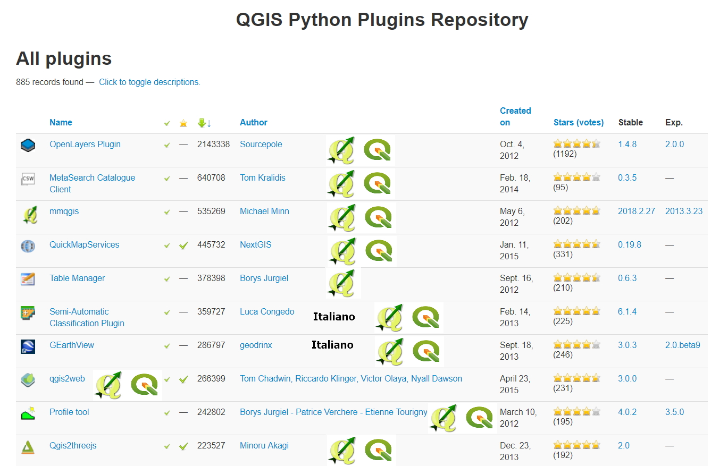Viewport: 711px width, 466px height.
Task: Sort by downloads arrow column header
Action: click(x=204, y=123)
